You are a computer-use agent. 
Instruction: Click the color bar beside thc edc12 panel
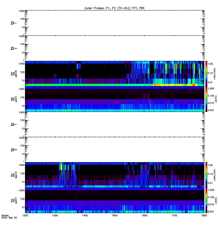pos(206,175)
